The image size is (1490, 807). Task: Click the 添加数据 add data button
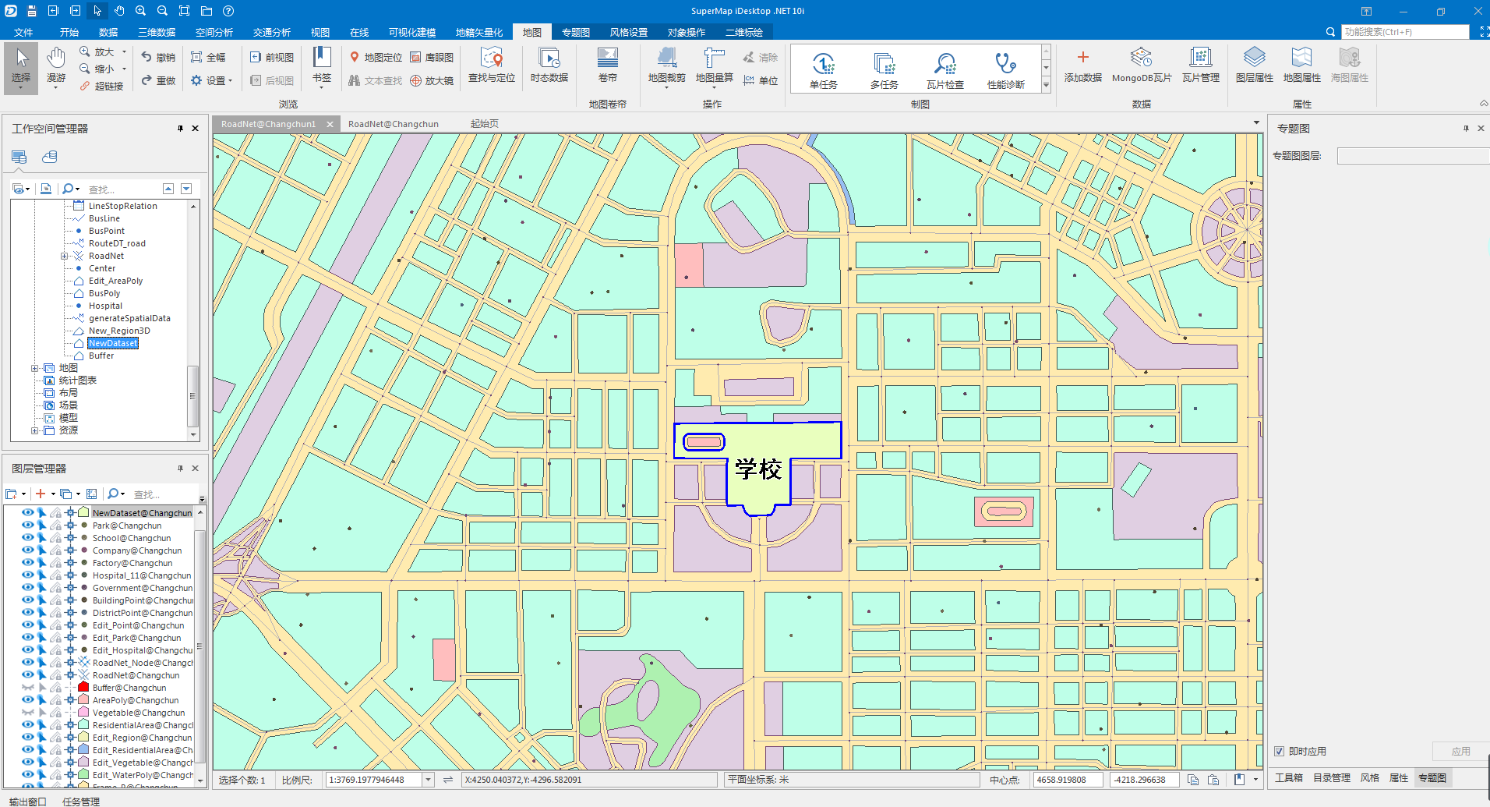point(1083,65)
